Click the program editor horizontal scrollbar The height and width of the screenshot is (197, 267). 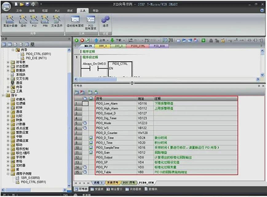pyautogui.click(x=167, y=79)
